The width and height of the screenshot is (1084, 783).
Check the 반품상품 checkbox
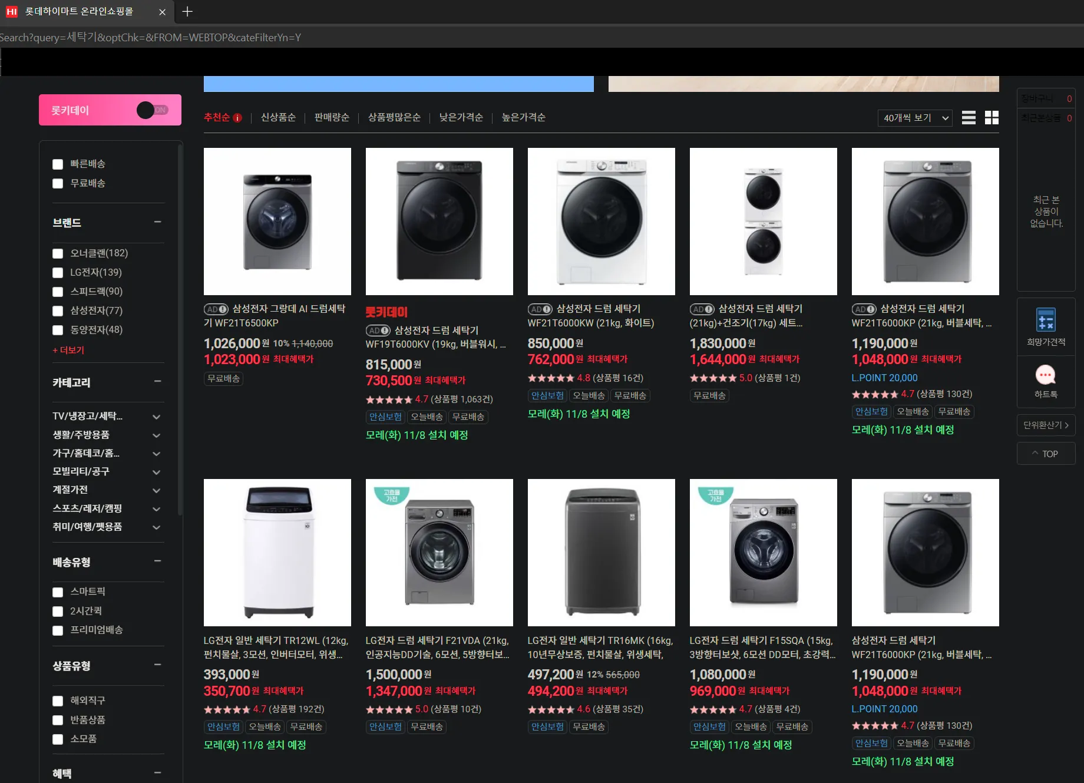(58, 720)
